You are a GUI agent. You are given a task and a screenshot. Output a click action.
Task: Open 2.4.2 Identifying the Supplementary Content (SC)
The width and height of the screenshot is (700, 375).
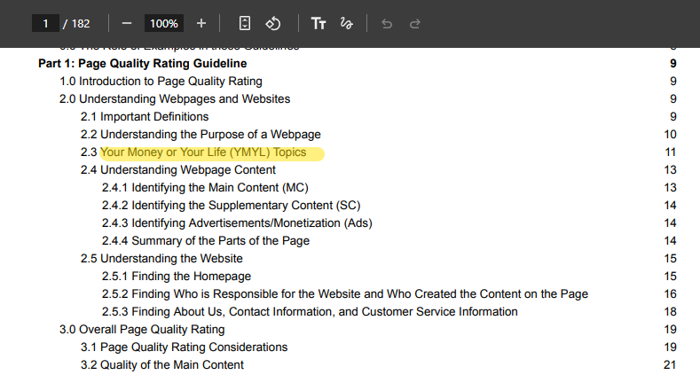231,205
